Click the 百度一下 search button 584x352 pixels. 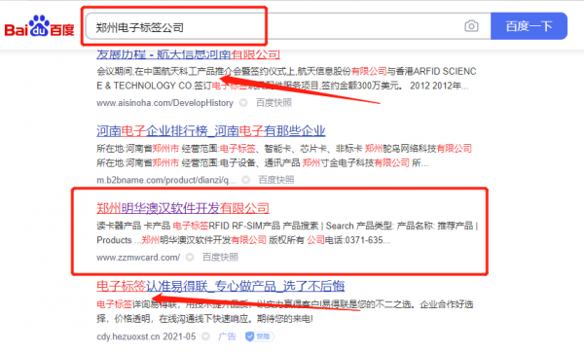pos(529,26)
